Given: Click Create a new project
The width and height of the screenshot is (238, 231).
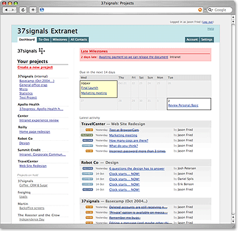Looking at the screenshot, I should click(x=35, y=67).
